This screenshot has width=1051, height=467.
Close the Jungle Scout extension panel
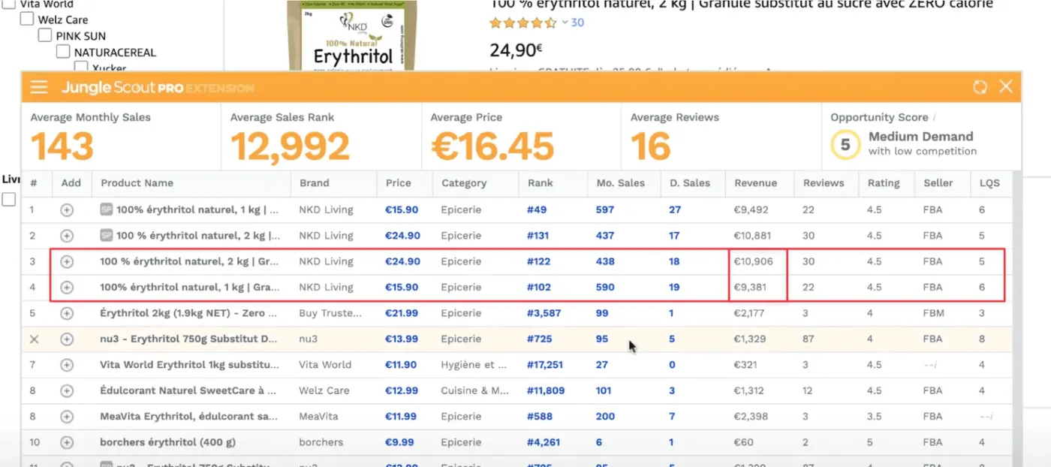(1006, 87)
